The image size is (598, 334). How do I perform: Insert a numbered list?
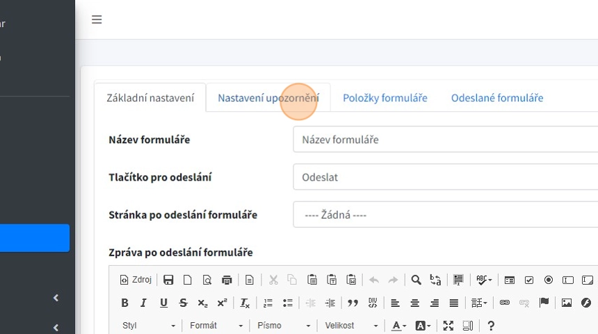268,303
